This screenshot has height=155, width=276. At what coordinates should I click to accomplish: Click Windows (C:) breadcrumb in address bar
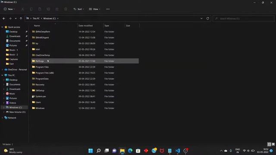coord(50,19)
